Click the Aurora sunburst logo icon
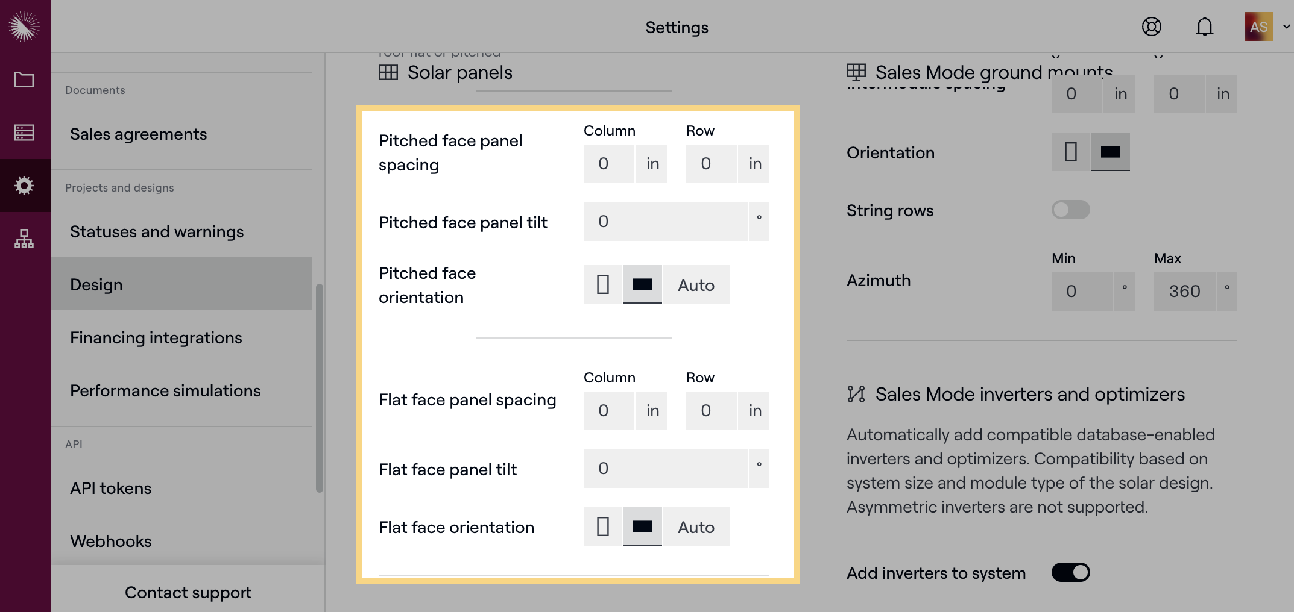1294x612 pixels. (x=24, y=26)
